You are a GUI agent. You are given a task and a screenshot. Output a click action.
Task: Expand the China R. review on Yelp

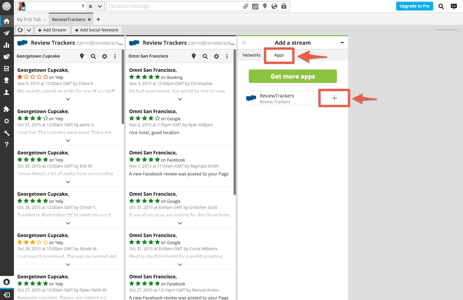68,99
